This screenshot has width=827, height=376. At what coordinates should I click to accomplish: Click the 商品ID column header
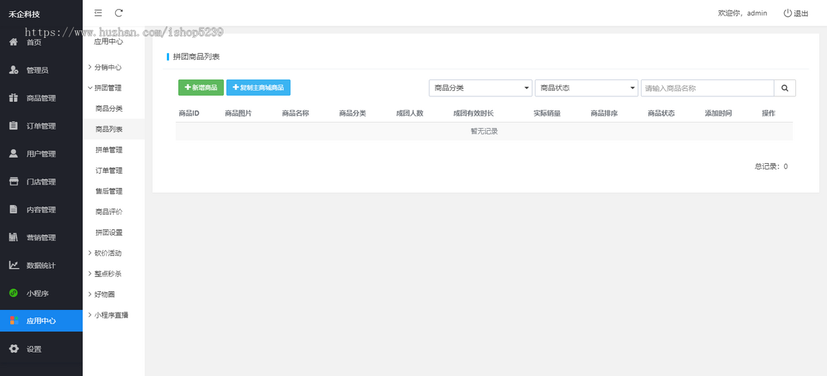point(189,113)
